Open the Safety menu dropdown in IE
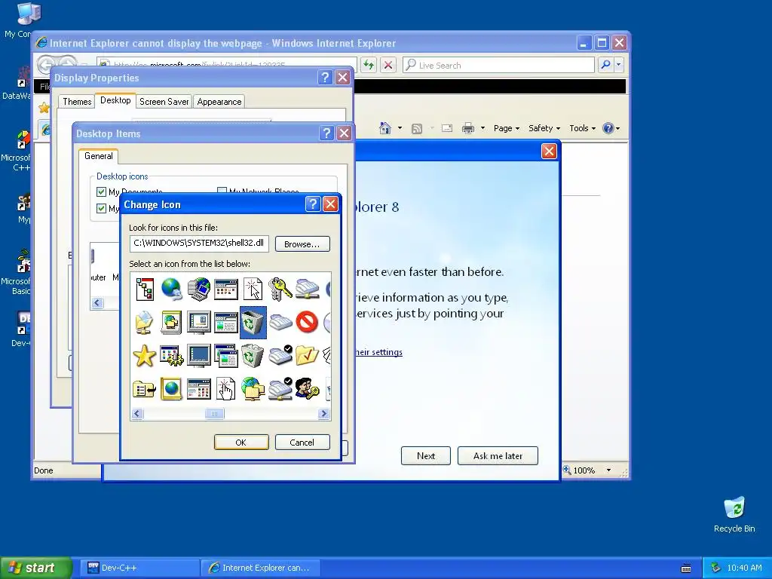Screen dimensions: 772x579 544,128
